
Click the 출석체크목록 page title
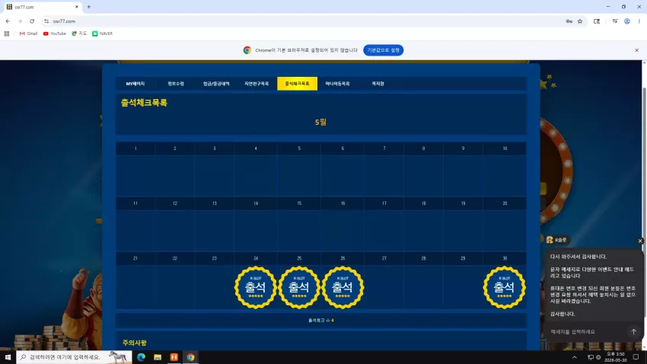[144, 103]
